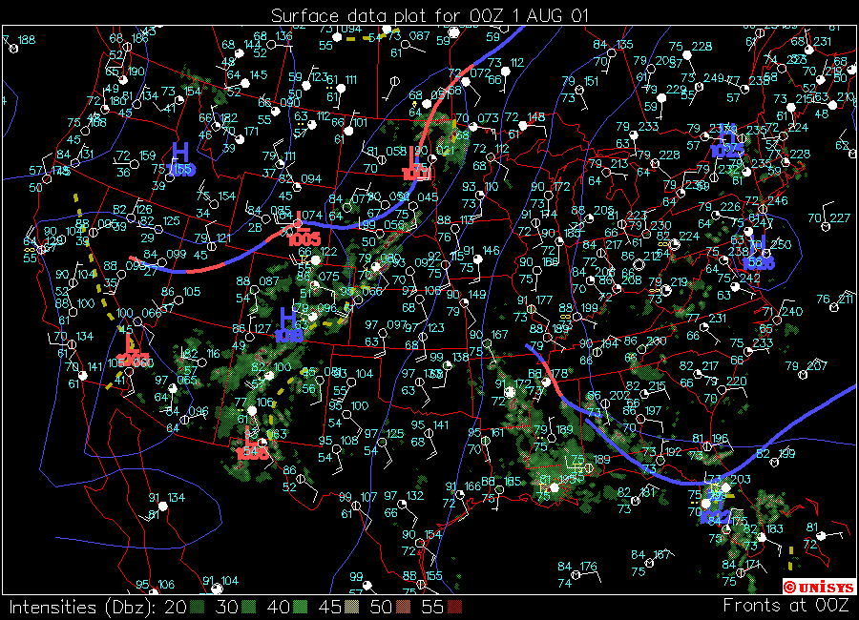Select the blue H high near the Pacific Northwest
This screenshot has height=620, width=859.
[180, 159]
